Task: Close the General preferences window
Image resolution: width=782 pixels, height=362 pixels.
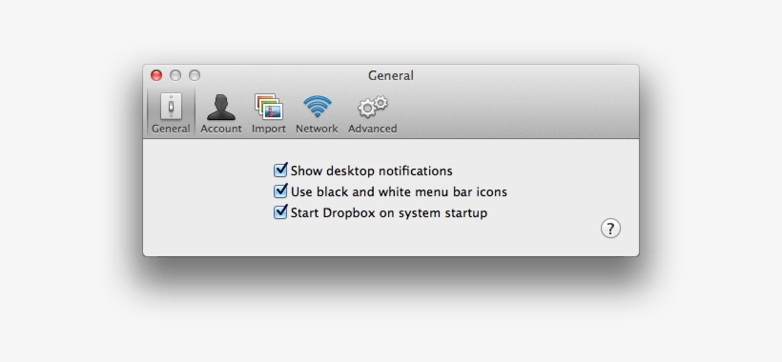Action: (x=156, y=75)
